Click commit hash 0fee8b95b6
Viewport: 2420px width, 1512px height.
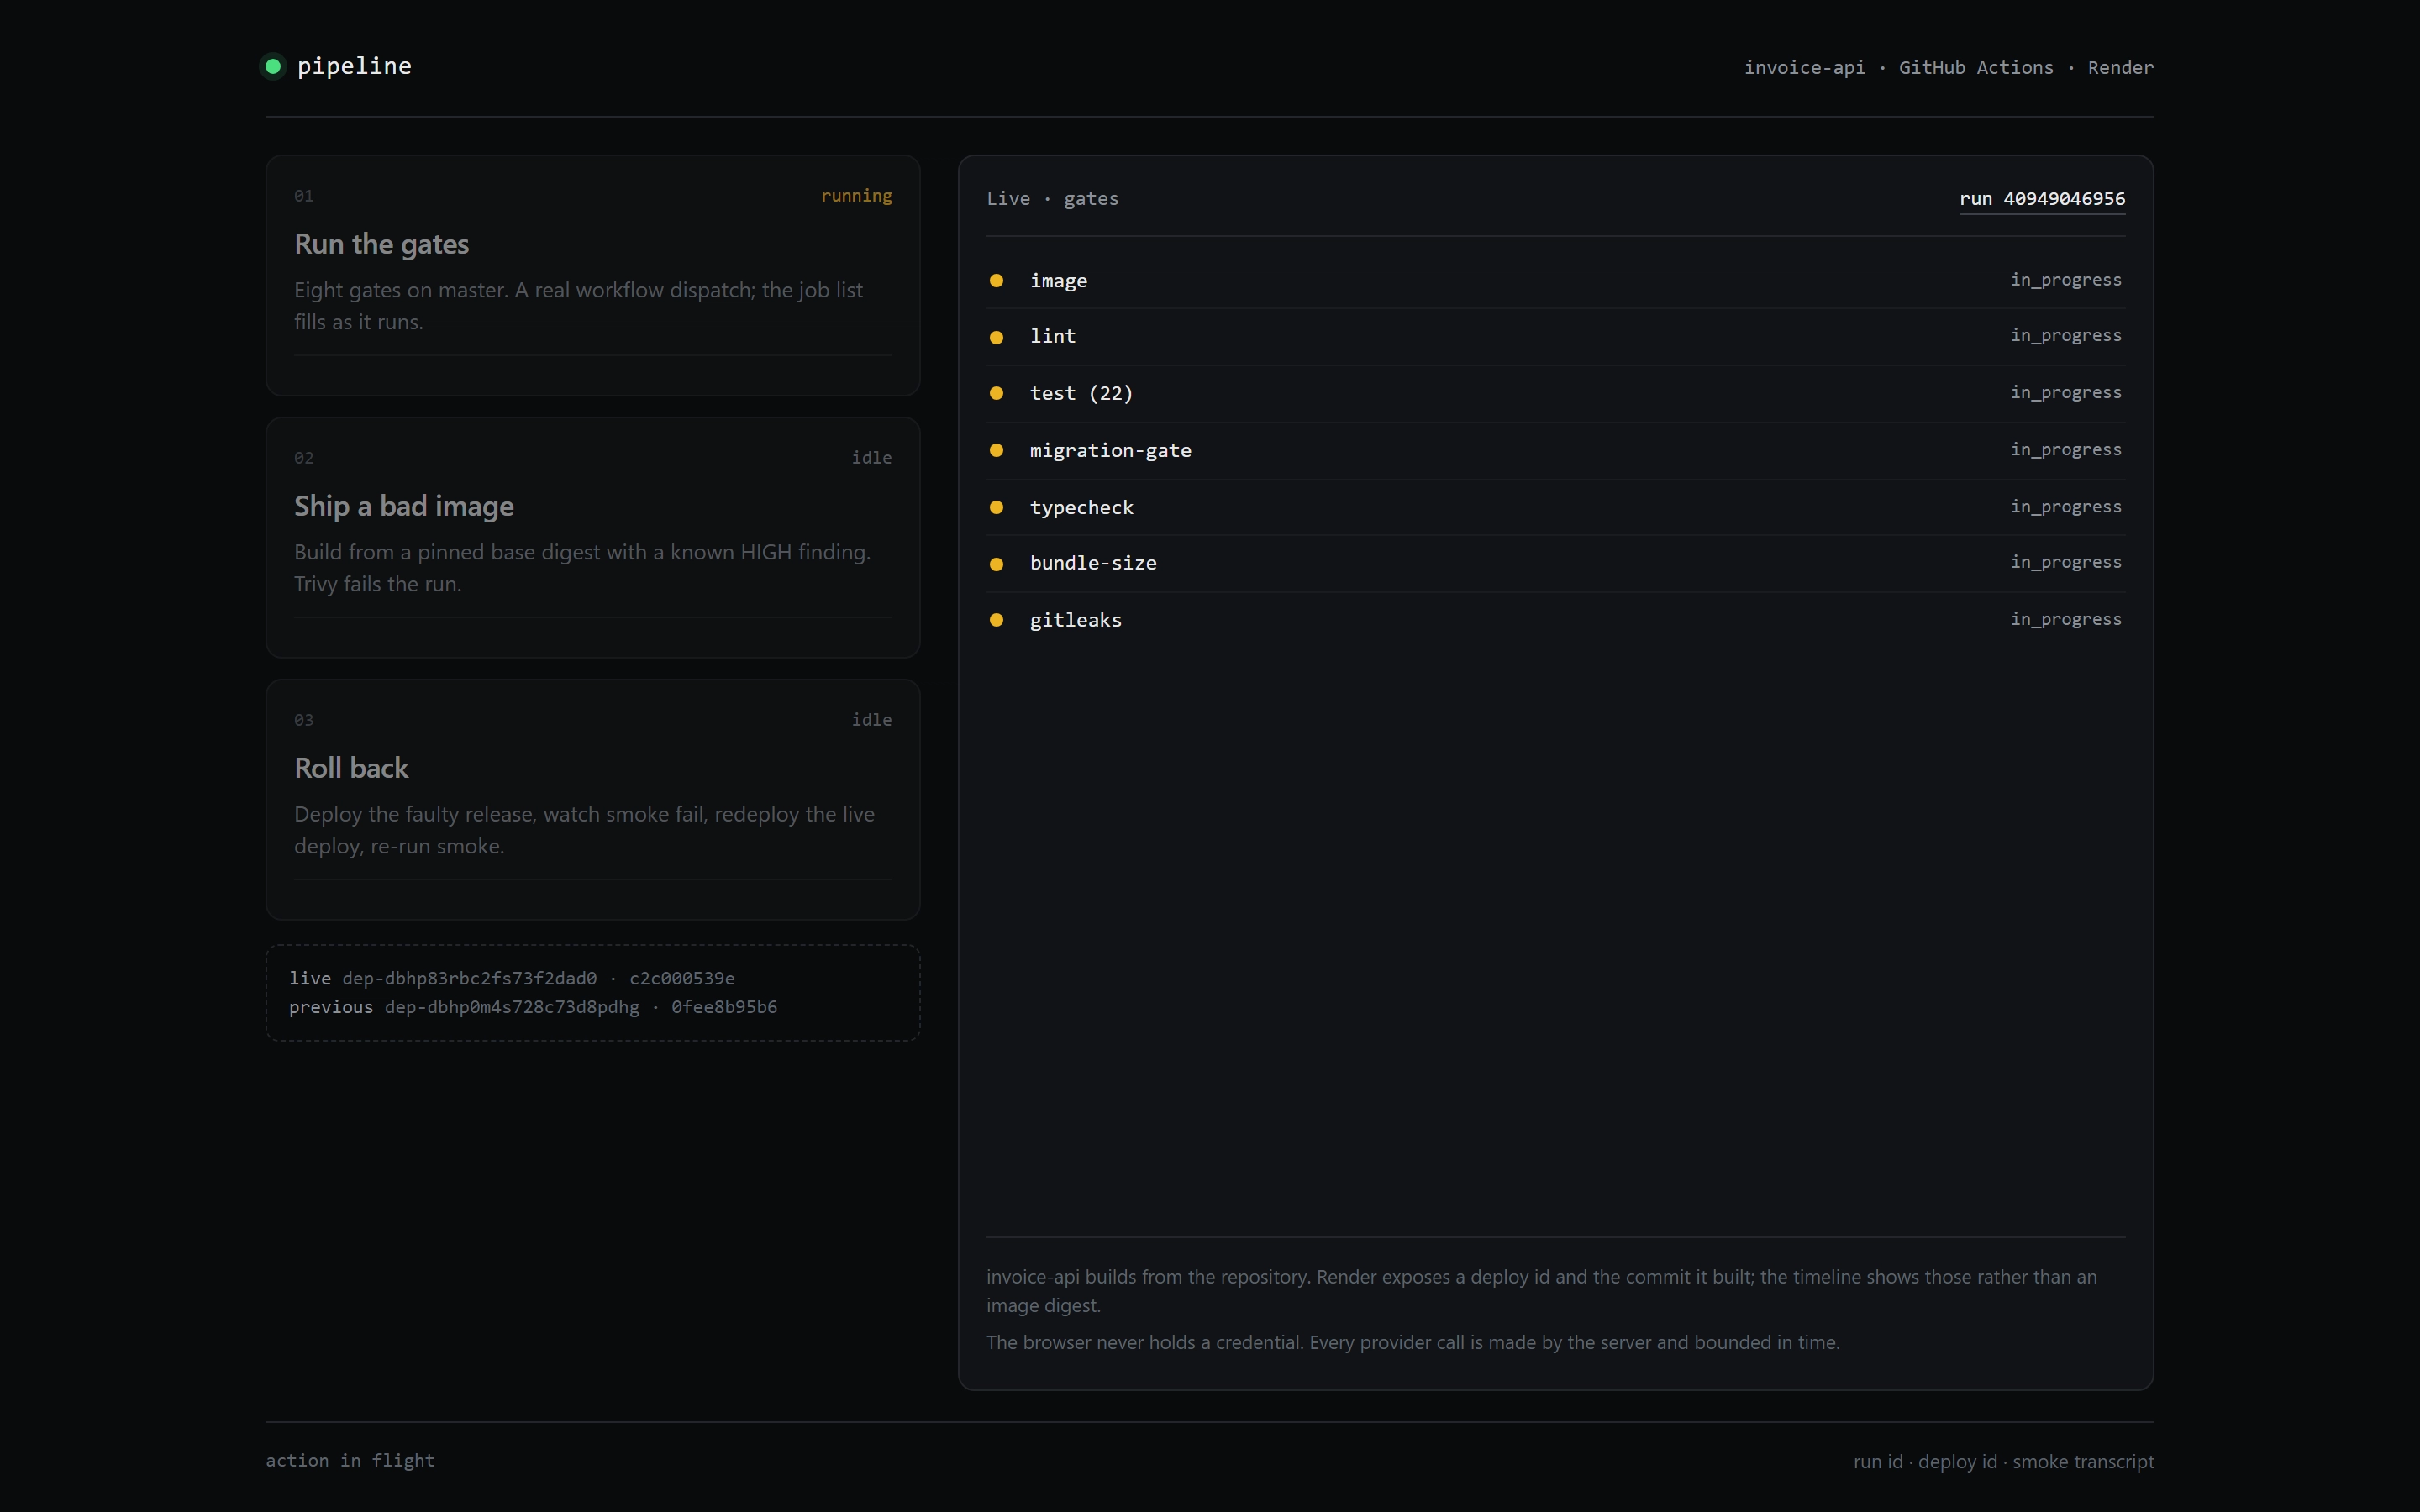pos(724,1007)
